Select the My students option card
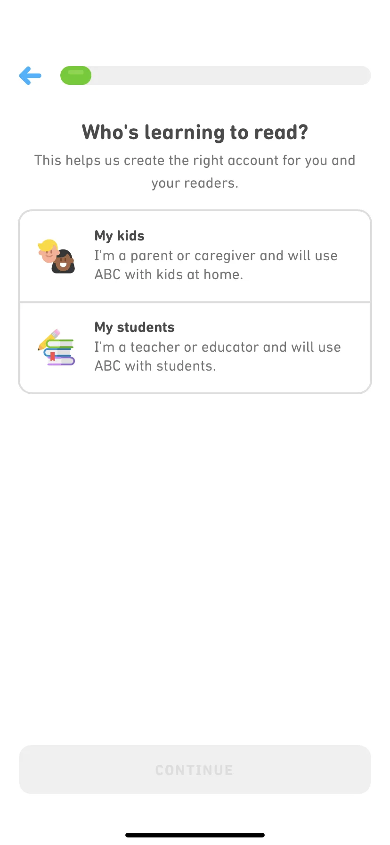The image size is (390, 845). pyautogui.click(x=195, y=348)
